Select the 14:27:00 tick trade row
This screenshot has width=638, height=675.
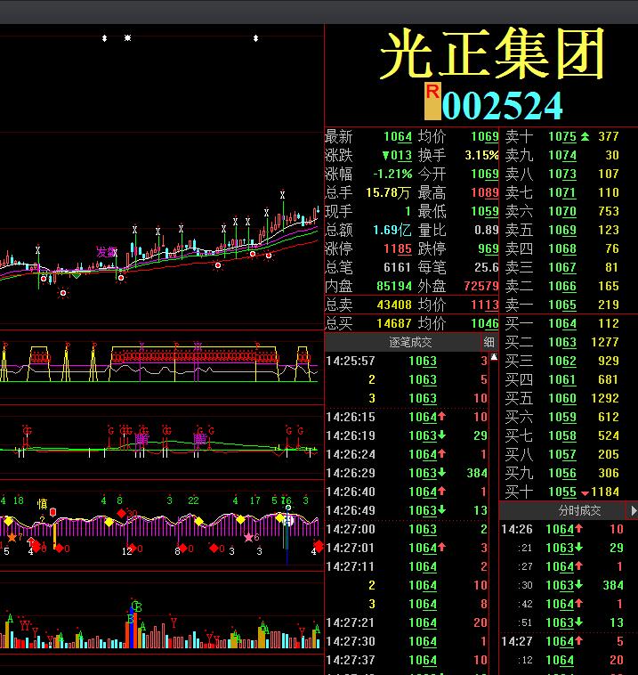tap(407, 529)
